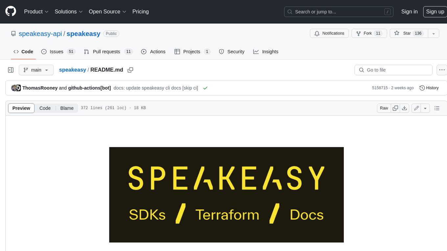Select the Preview view
This screenshot has height=251, width=447.
[x=21, y=108]
